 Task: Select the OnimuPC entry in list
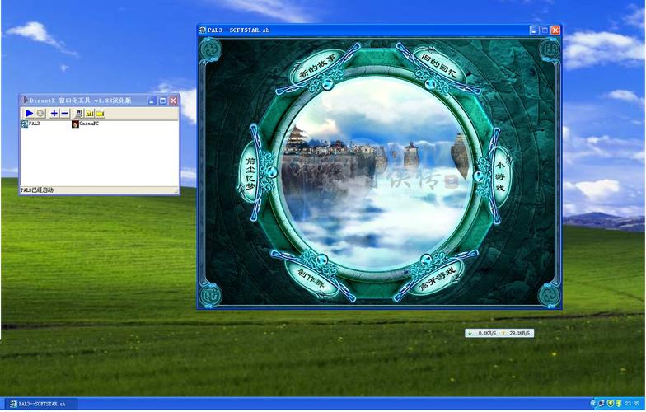click(x=85, y=124)
